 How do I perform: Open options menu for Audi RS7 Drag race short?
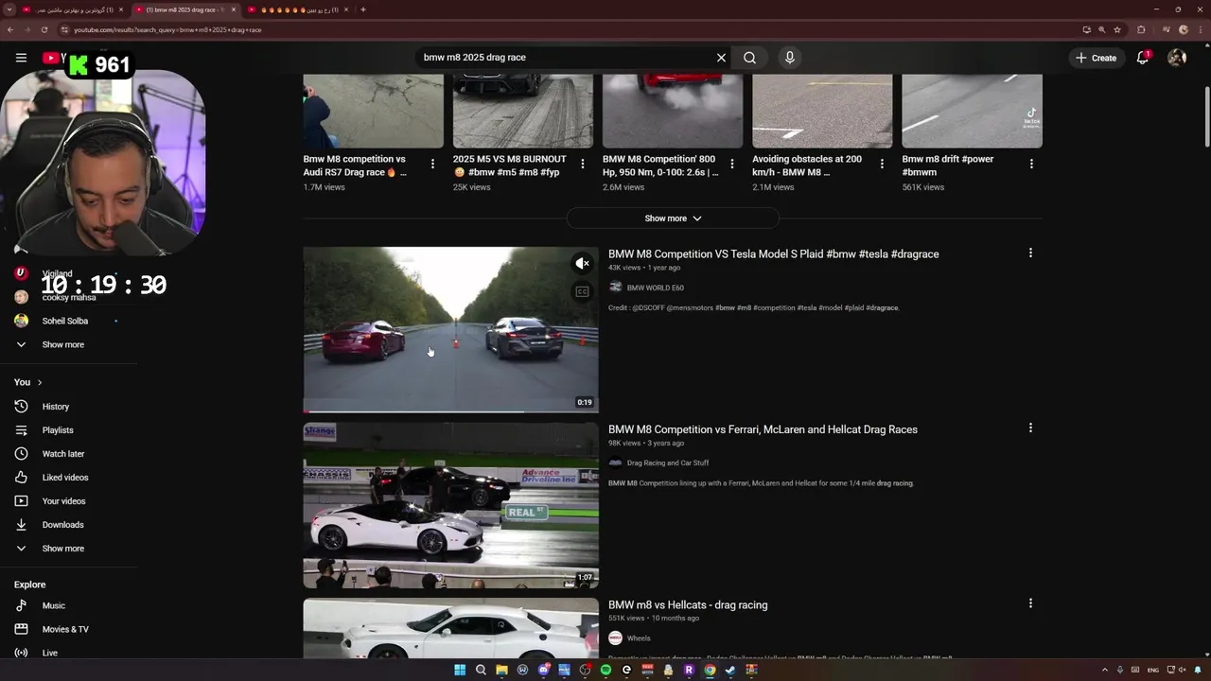[x=432, y=164]
